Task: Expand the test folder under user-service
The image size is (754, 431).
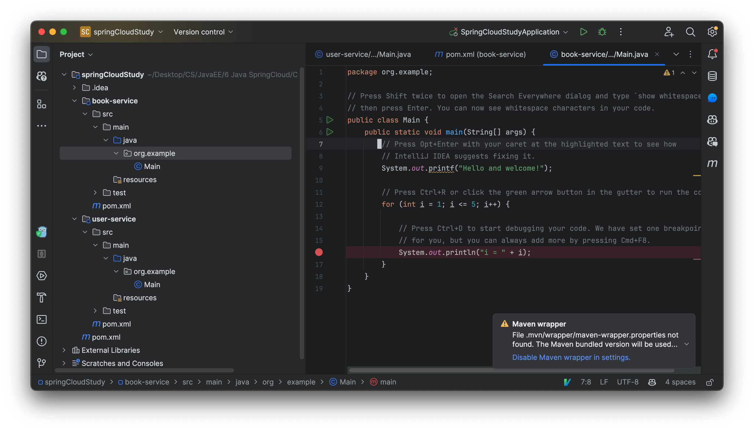Action: coord(95,310)
